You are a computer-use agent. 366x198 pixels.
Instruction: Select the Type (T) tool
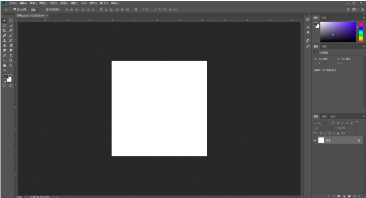(11, 55)
